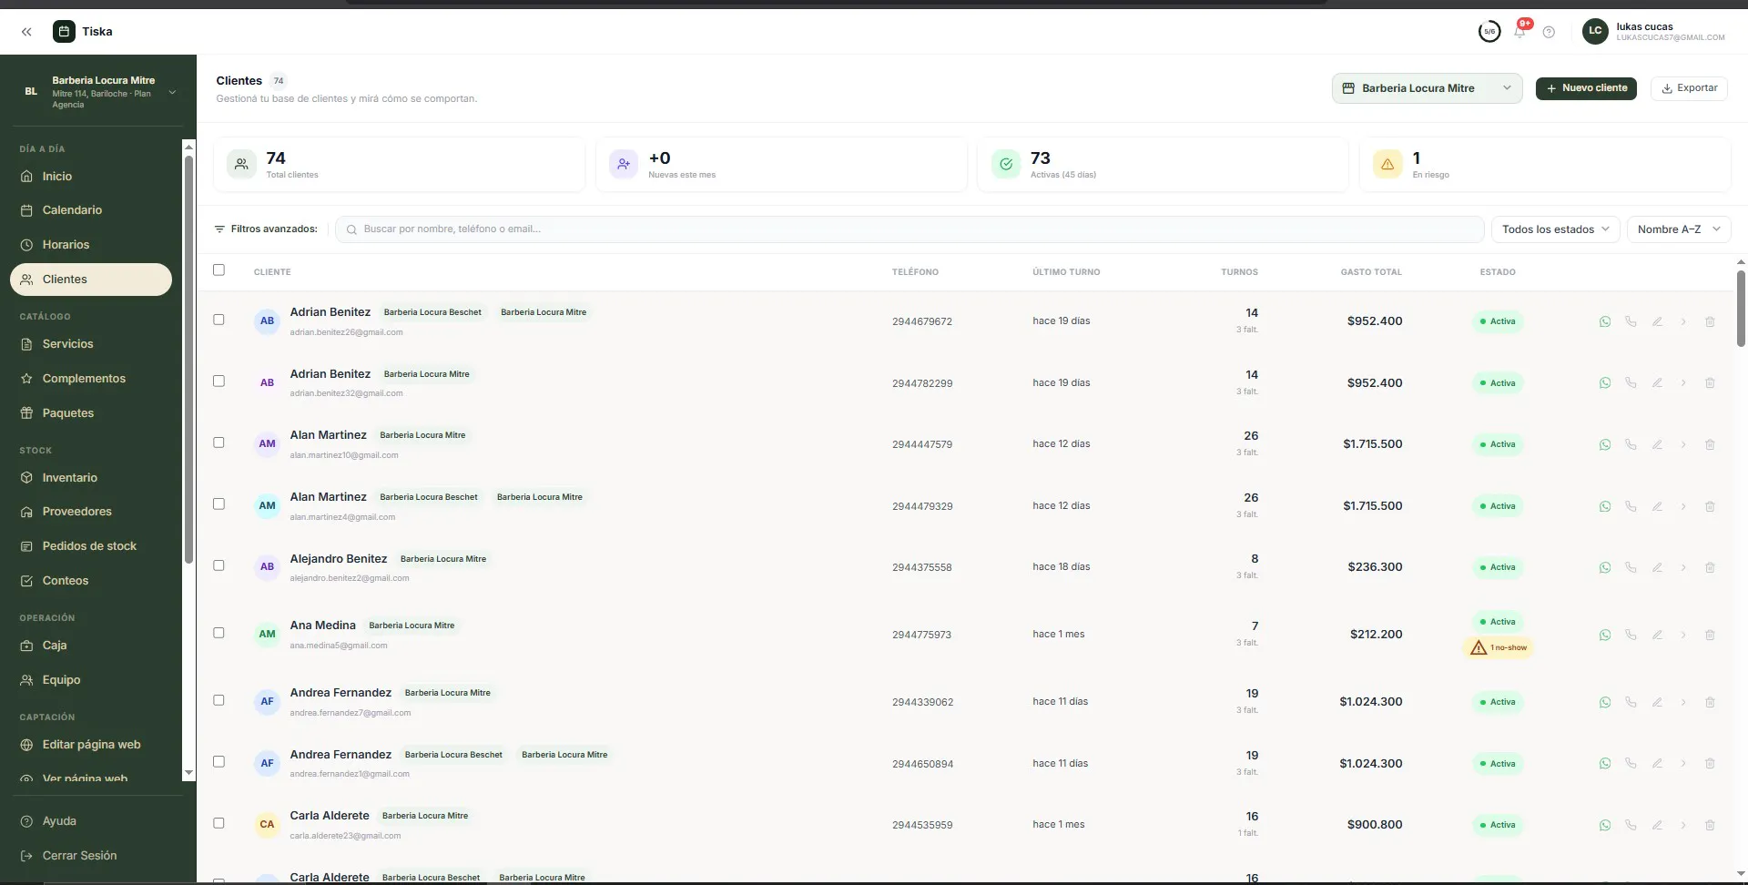The width and height of the screenshot is (1748, 885).
Task: Delete Alan Martinez 2944479329 with trash icon
Action: pos(1710,506)
